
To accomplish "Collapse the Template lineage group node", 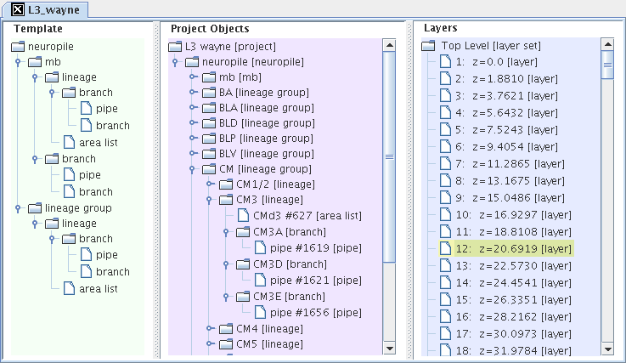I will point(18,208).
